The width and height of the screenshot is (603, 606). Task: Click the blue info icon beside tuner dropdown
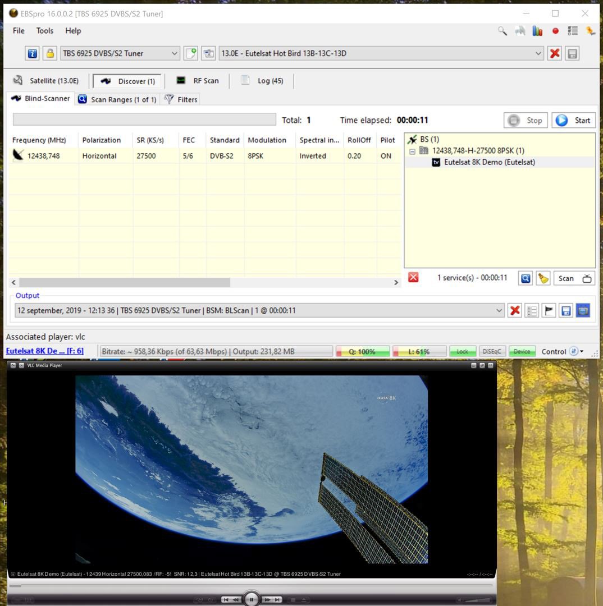tap(33, 53)
